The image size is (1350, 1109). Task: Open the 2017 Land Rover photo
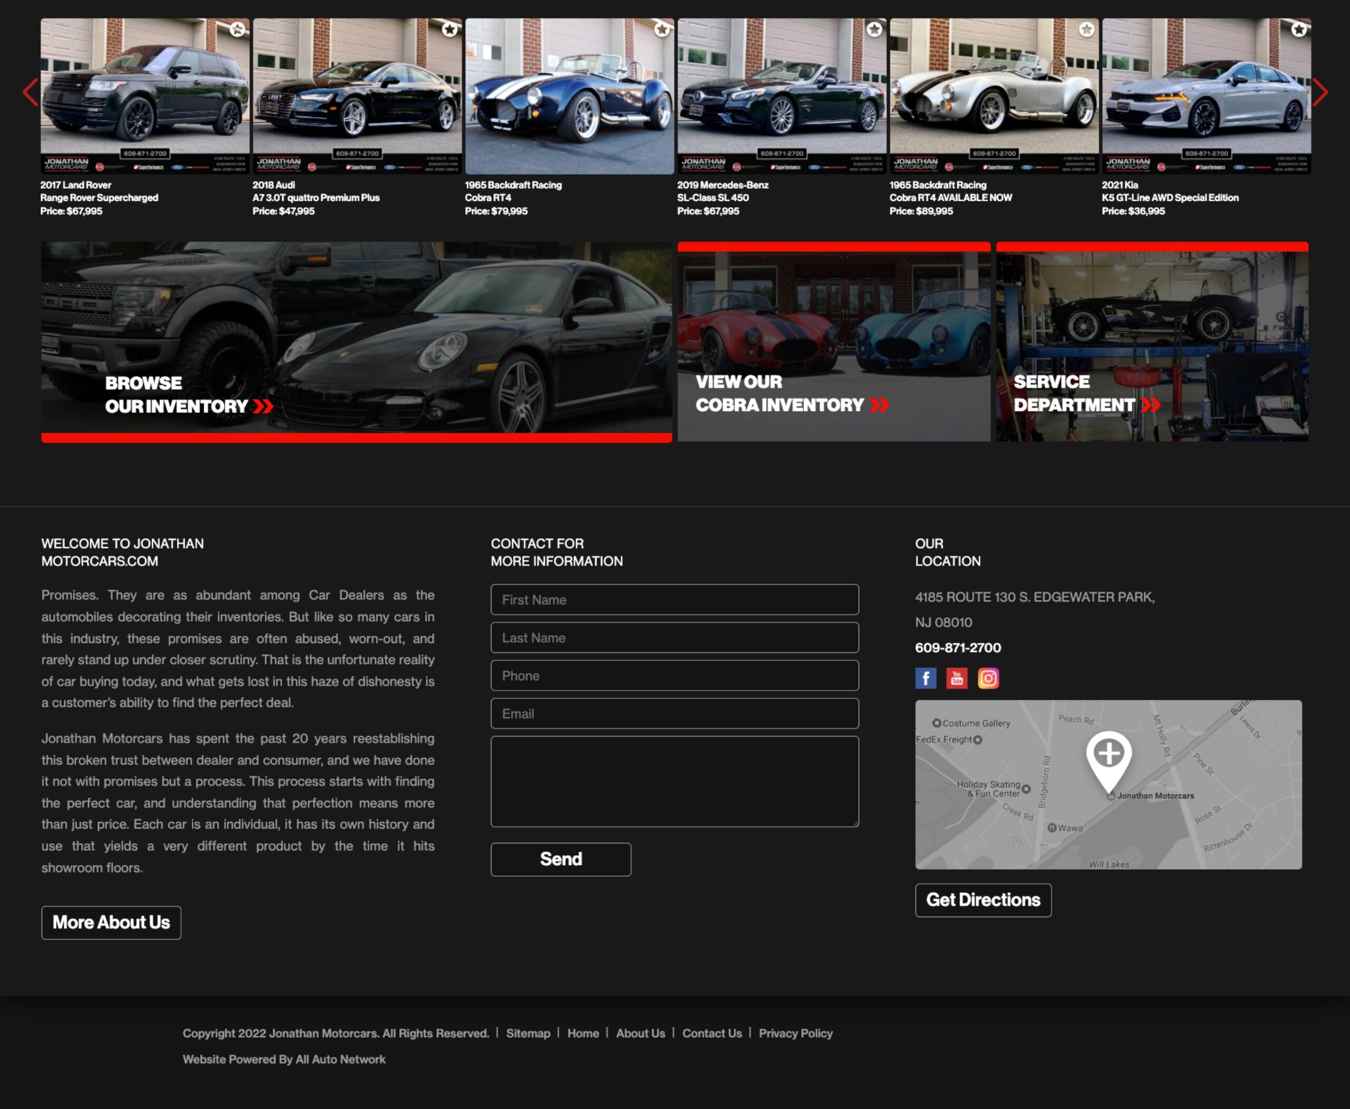145,96
